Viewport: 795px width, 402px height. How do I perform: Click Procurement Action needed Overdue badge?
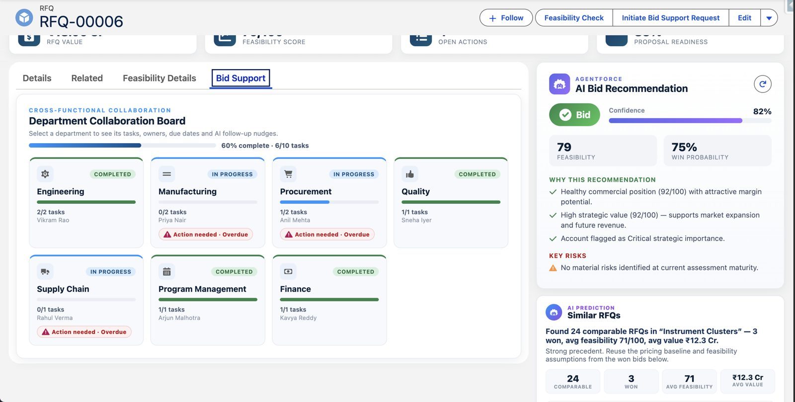point(327,235)
